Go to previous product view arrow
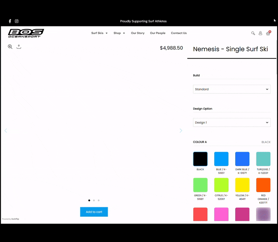The width and height of the screenshot is (278, 242). point(6,131)
